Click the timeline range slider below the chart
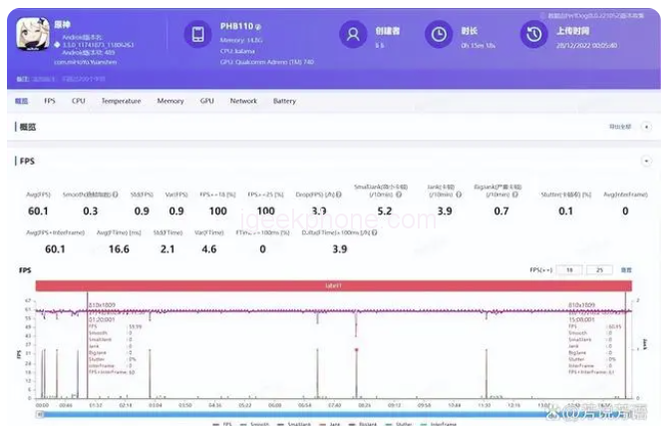 pos(329,413)
